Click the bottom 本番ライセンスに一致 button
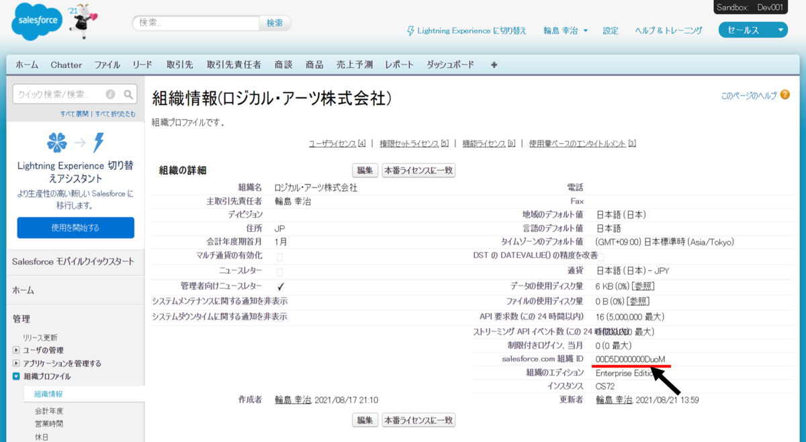Viewport: 806px width, 442px height. click(418, 421)
